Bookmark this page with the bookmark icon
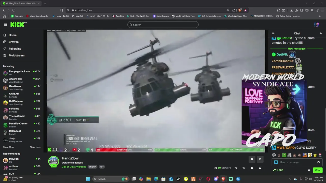Viewport: 326px width, 183px height. [x=62, y=10]
